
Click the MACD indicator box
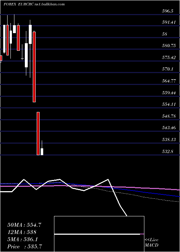coord(99,234)
